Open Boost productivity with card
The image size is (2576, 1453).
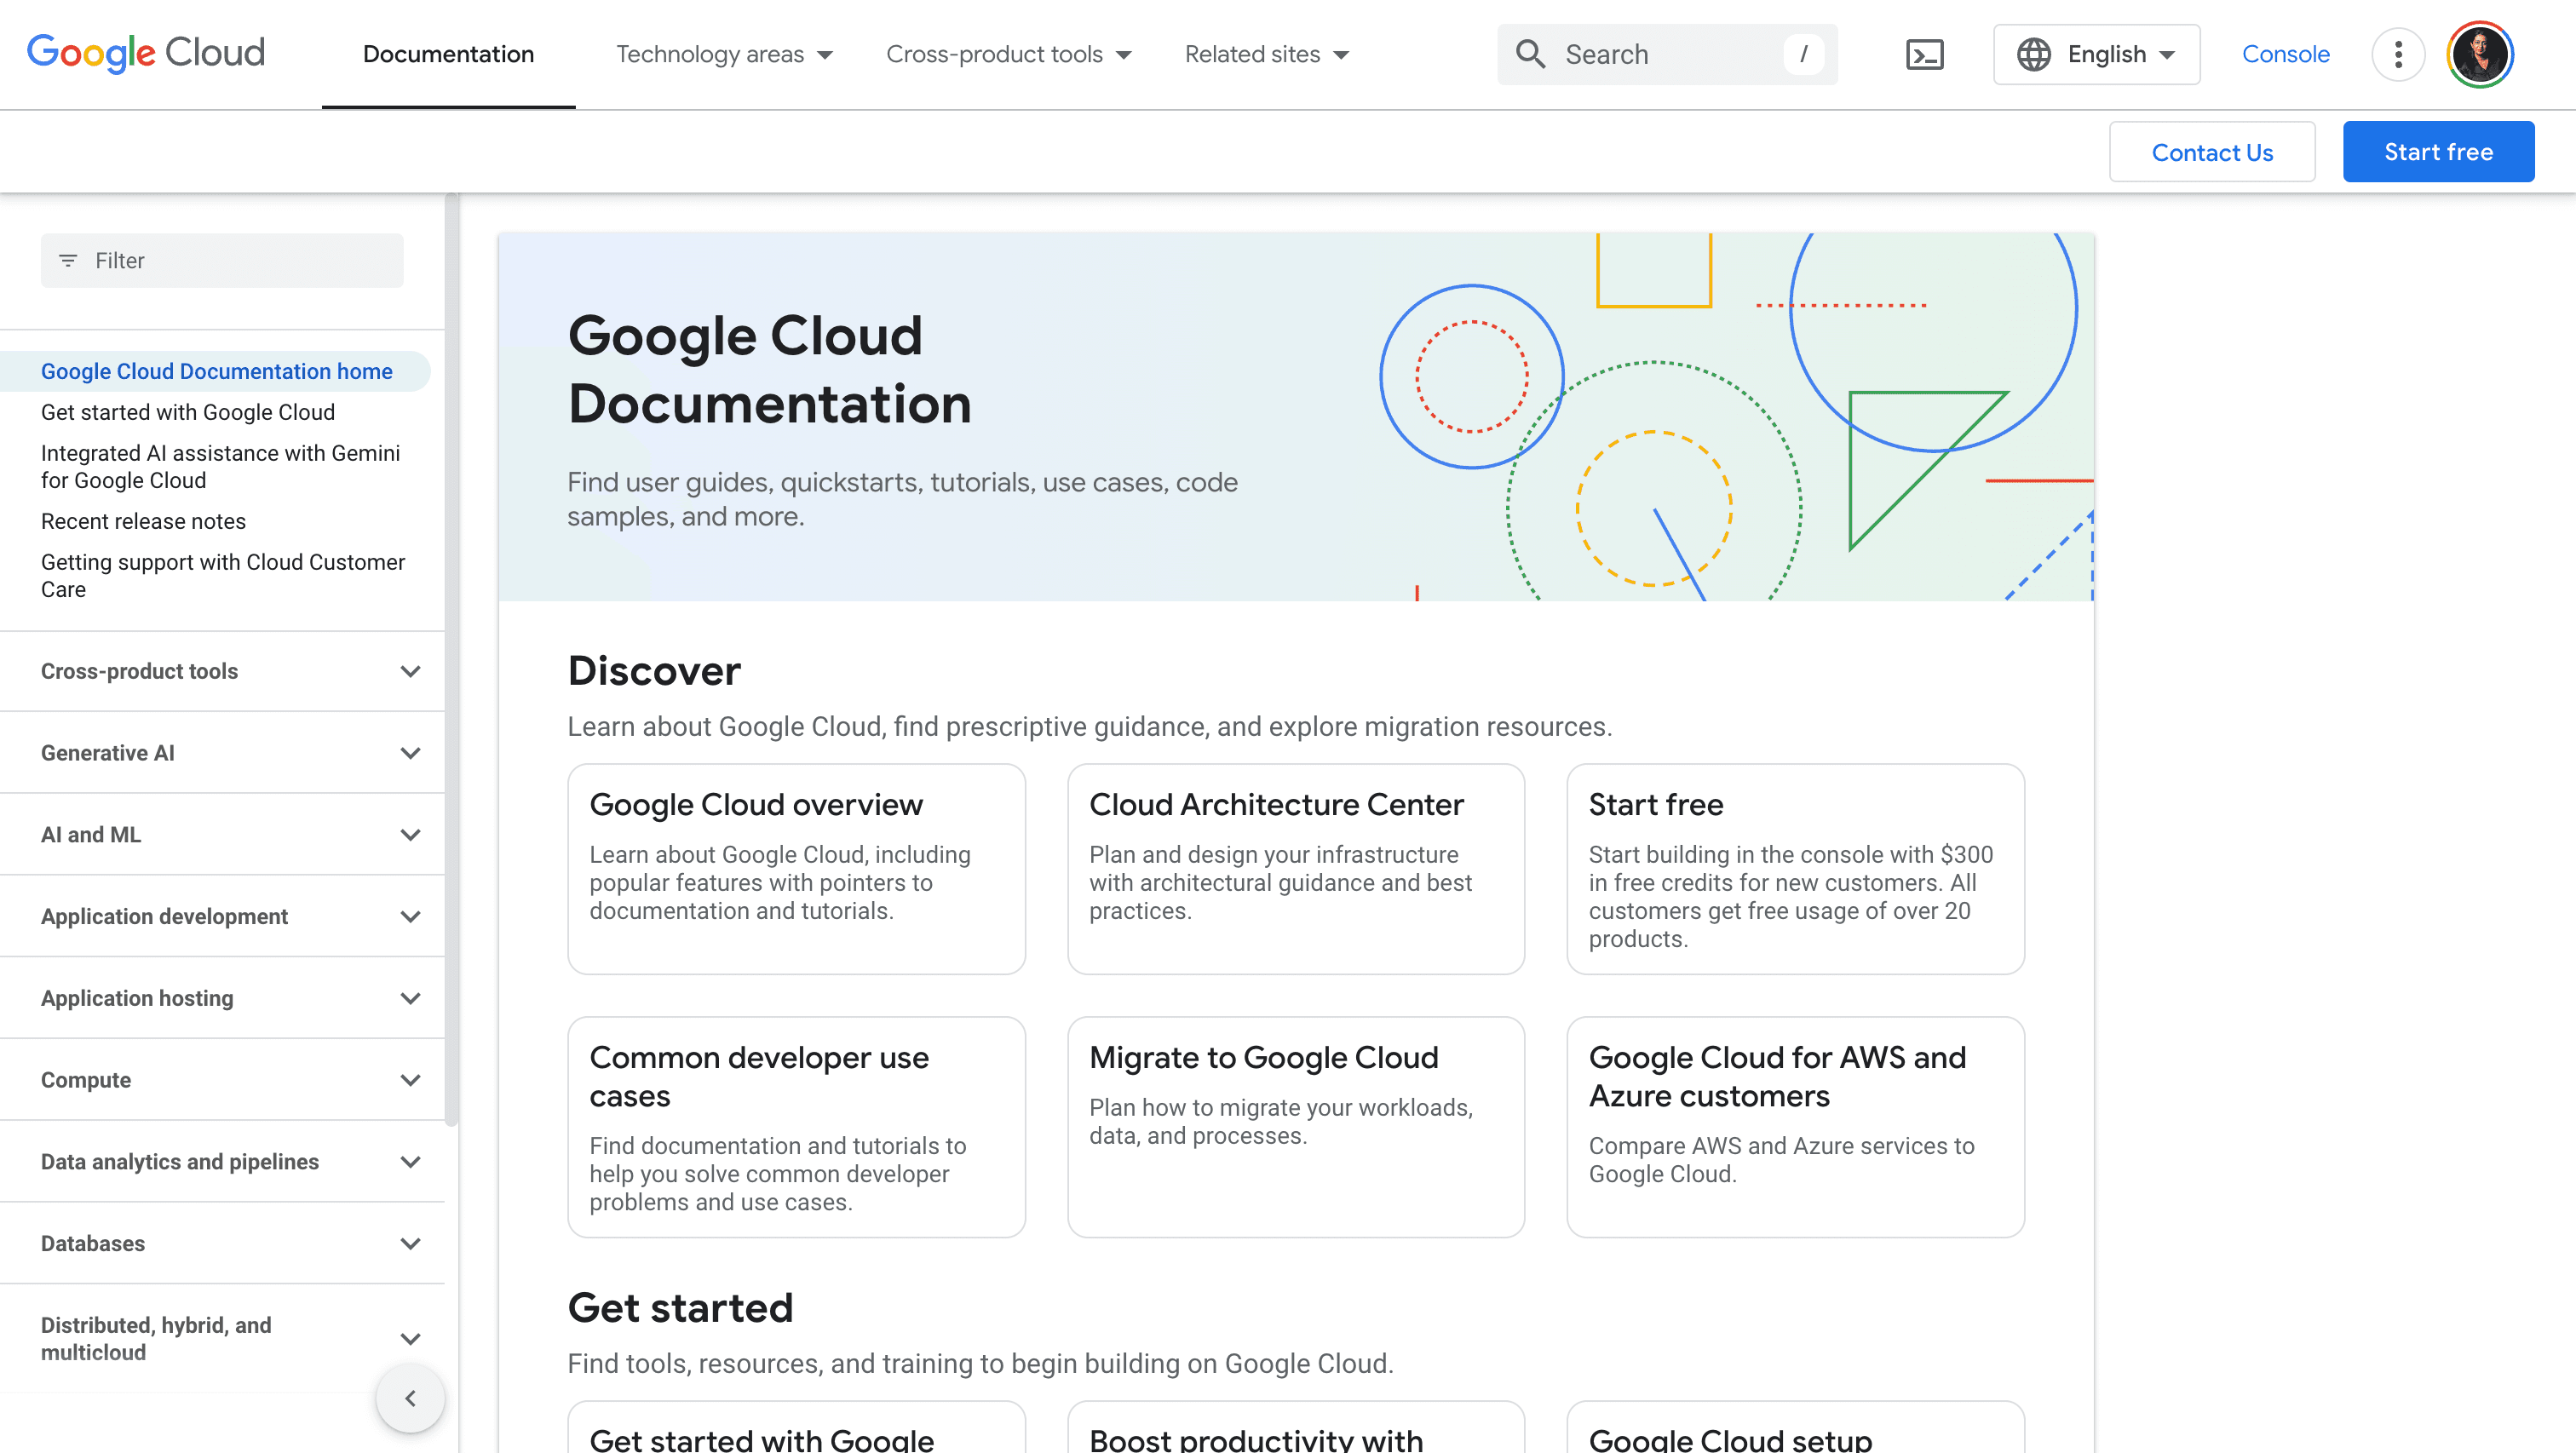tap(1296, 1428)
